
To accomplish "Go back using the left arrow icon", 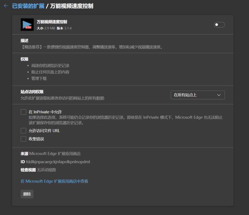I will pos(6,6).
